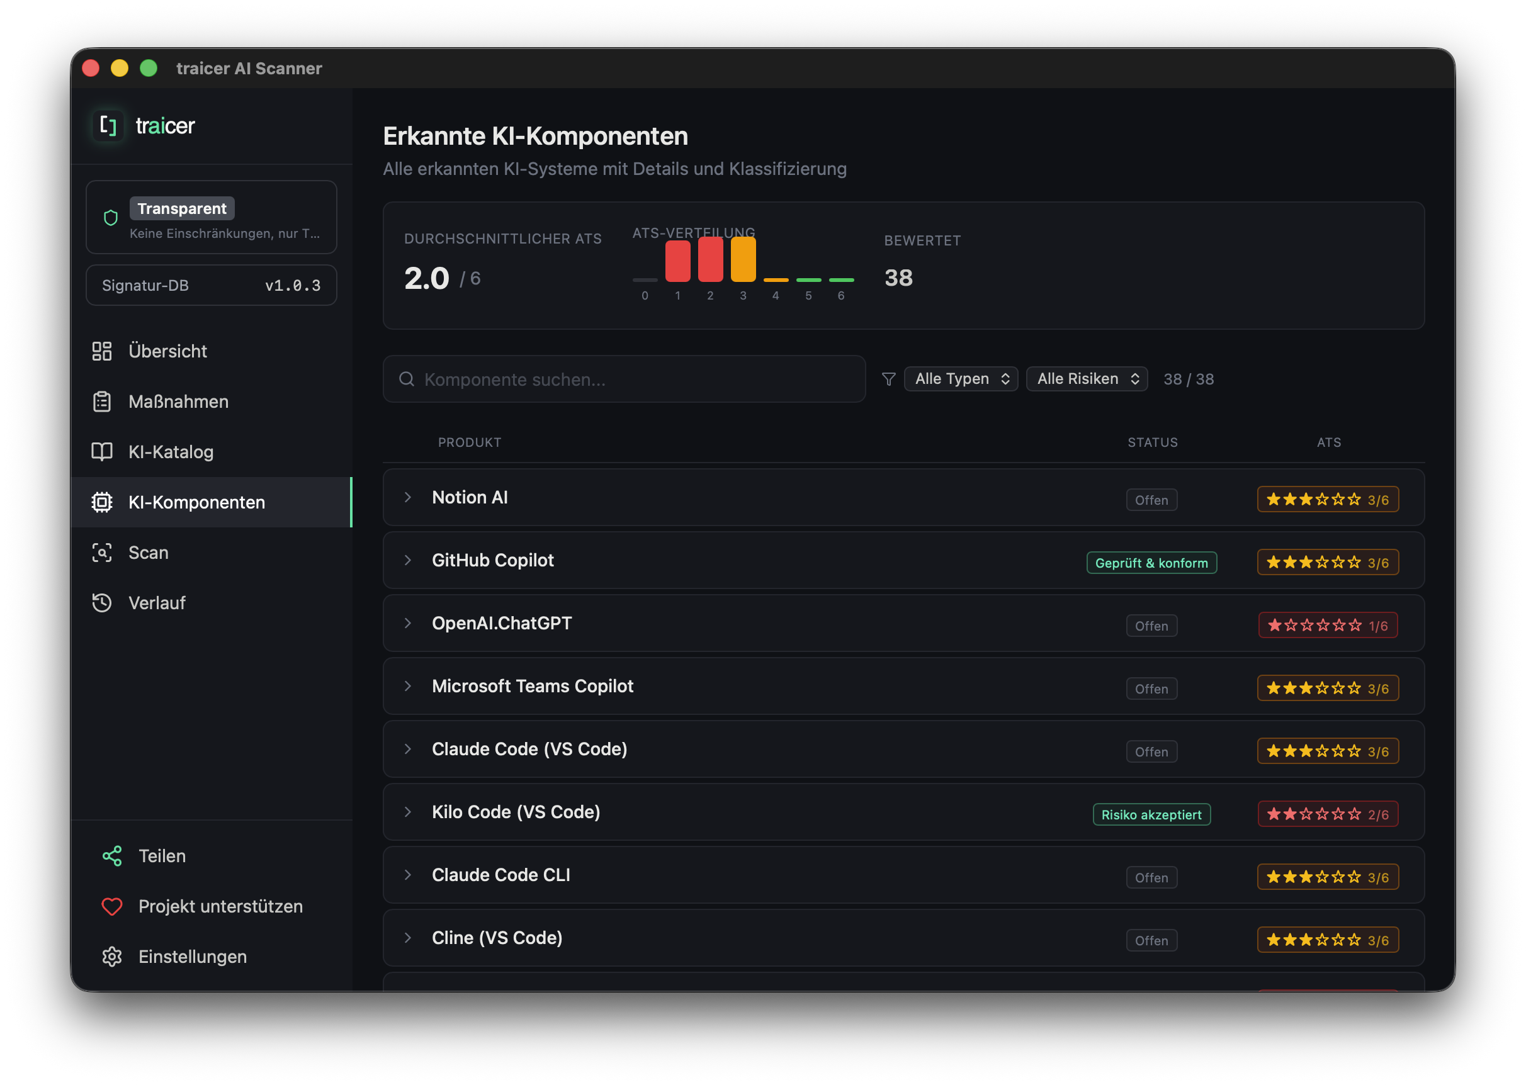The width and height of the screenshot is (1526, 1085).
Task: Click the Claude Code (VS Code) product name
Action: point(529,748)
